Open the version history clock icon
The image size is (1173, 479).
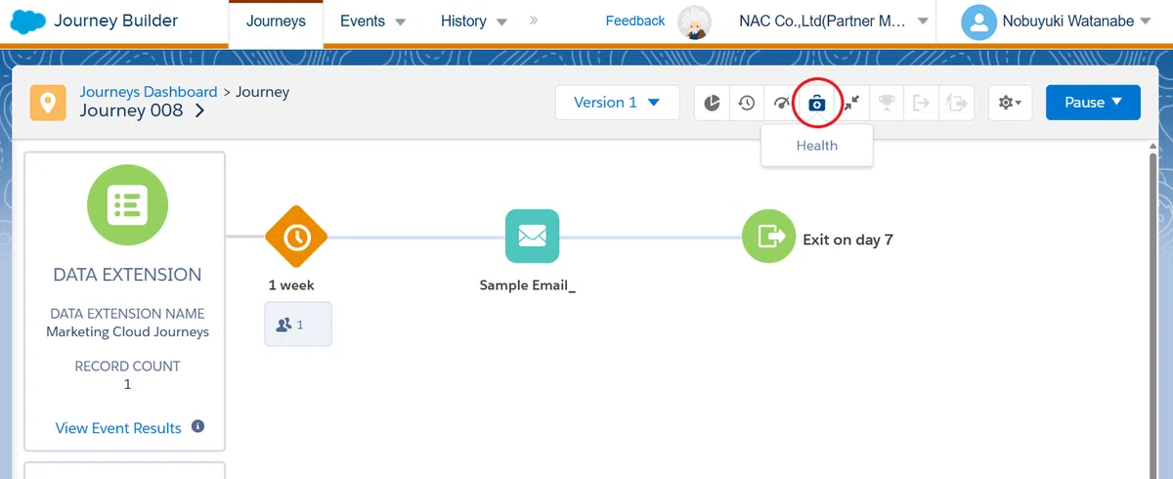pos(747,103)
